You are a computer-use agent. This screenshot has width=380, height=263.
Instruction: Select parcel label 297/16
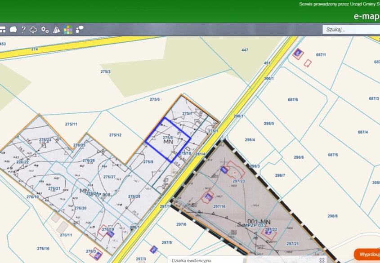[x=219, y=206]
